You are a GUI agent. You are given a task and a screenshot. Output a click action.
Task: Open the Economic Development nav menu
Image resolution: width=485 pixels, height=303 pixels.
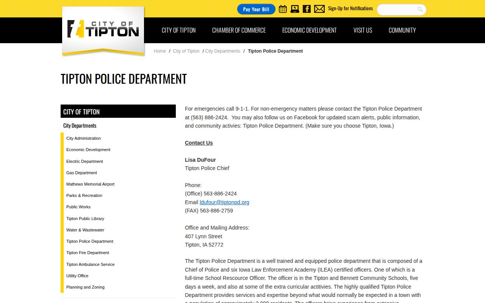pos(310,30)
